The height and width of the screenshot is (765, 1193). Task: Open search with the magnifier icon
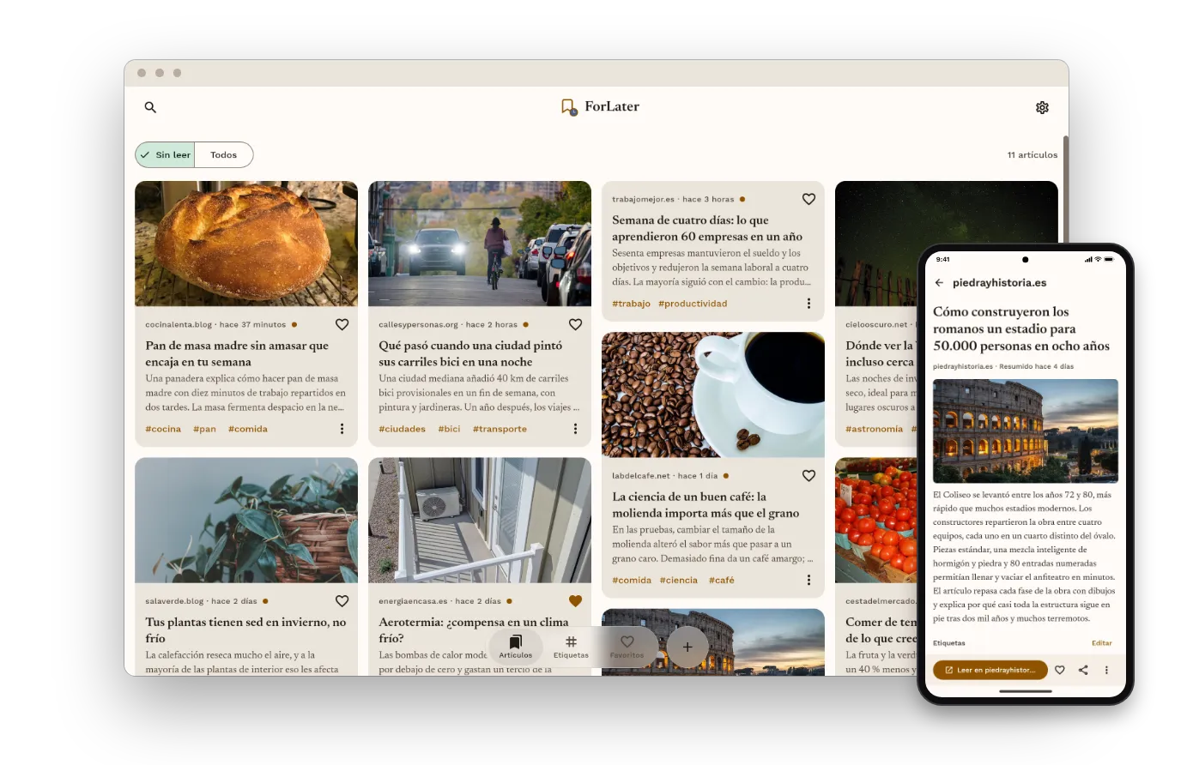[150, 107]
